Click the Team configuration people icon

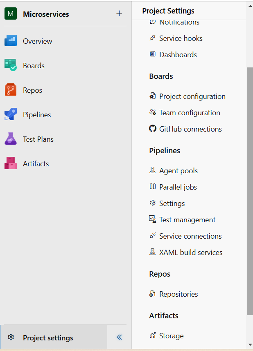click(x=153, y=112)
